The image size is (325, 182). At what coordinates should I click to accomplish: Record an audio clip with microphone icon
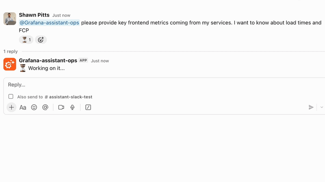click(72, 107)
